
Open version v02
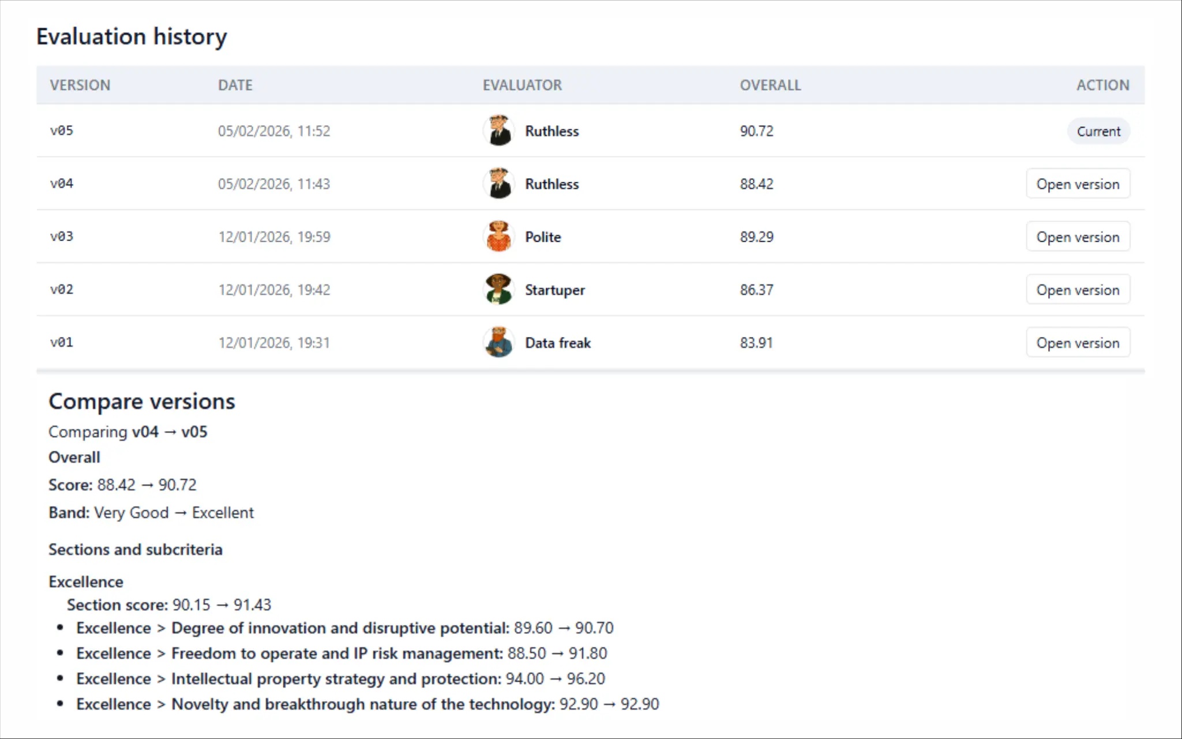coord(1078,290)
